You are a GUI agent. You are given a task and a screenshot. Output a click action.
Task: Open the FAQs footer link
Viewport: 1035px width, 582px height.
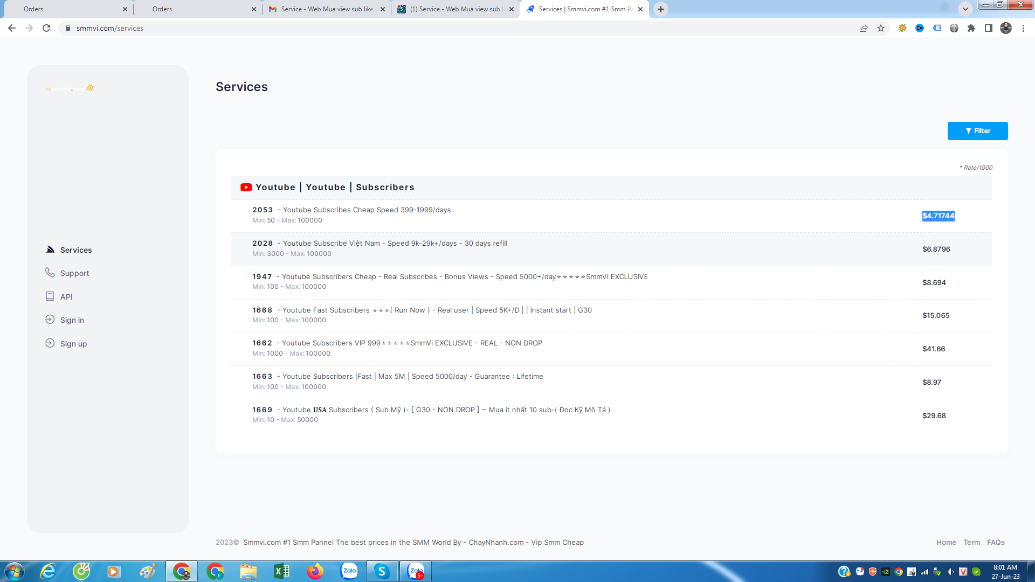pyautogui.click(x=995, y=543)
